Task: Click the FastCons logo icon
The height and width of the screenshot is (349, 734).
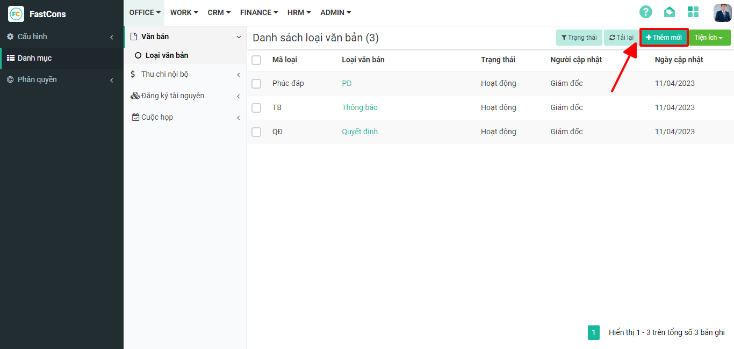Action: pos(16,14)
